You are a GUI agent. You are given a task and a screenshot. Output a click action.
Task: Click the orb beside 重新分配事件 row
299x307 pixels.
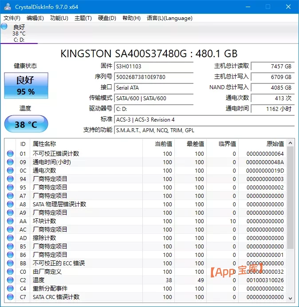click(x=10, y=289)
